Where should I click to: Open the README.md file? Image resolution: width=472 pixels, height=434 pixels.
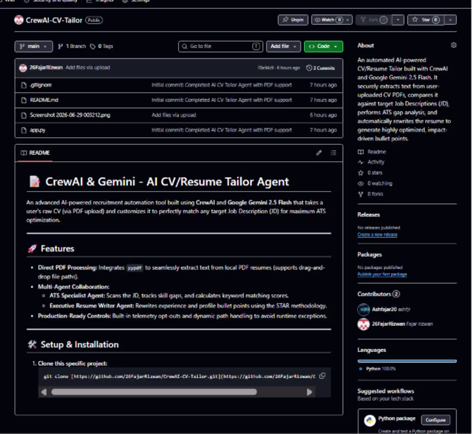click(x=44, y=100)
